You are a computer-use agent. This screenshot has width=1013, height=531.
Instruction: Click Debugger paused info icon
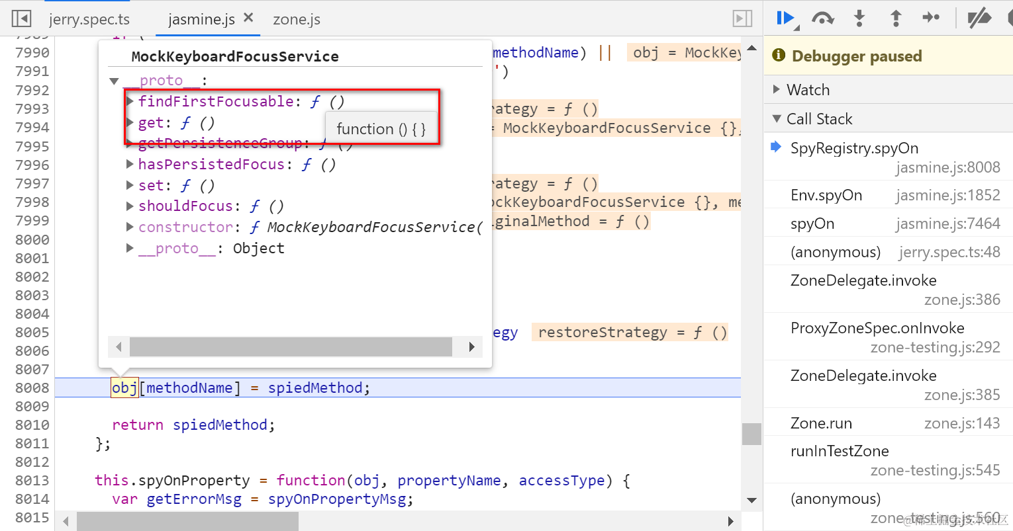(x=779, y=56)
